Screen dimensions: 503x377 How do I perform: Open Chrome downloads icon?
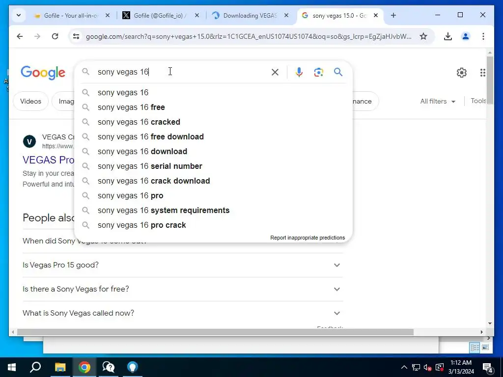point(448,36)
